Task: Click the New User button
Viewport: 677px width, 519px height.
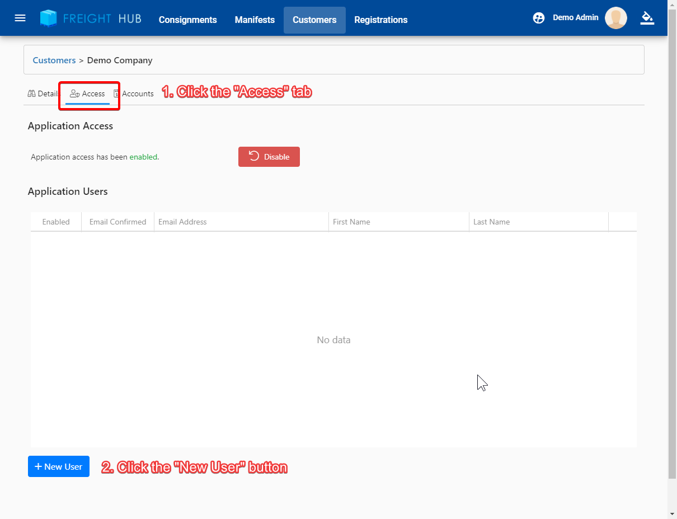Action: (x=59, y=466)
